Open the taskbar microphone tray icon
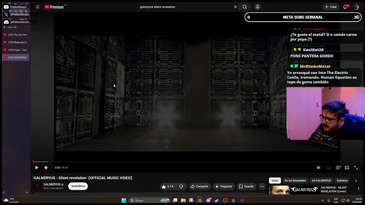Image resolution: width=365 pixels, height=205 pixels. pyautogui.click(x=329, y=200)
